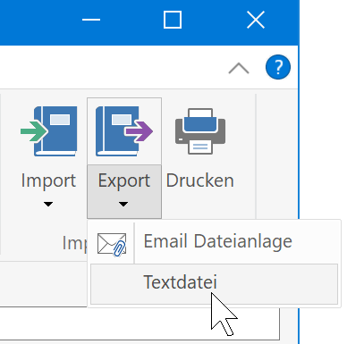This screenshot has height=344, width=347.
Task: Choose the Email Dateianlage menu entry
Action: coord(215,242)
